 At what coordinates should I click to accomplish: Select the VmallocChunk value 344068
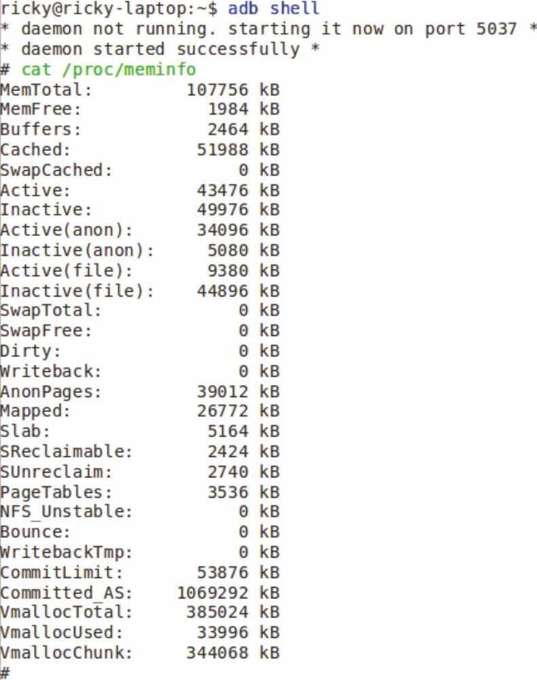coord(218,653)
